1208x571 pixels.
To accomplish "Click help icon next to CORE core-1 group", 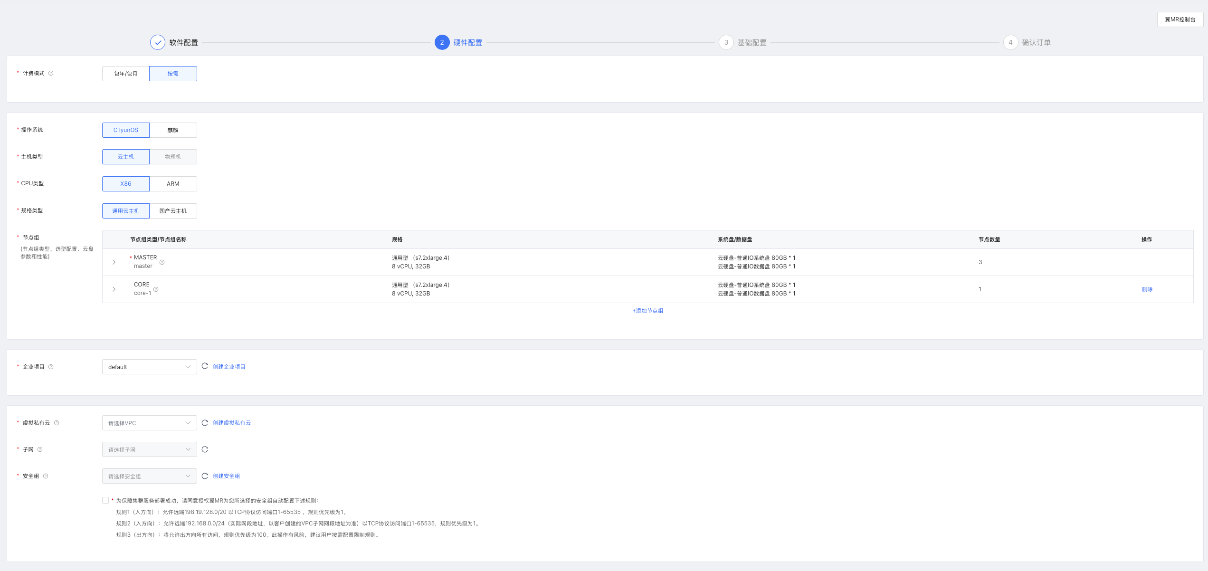I will tap(156, 289).
